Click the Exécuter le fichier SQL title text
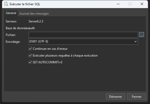This screenshot has height=104, width=150. pyautogui.click(x=25, y=4)
